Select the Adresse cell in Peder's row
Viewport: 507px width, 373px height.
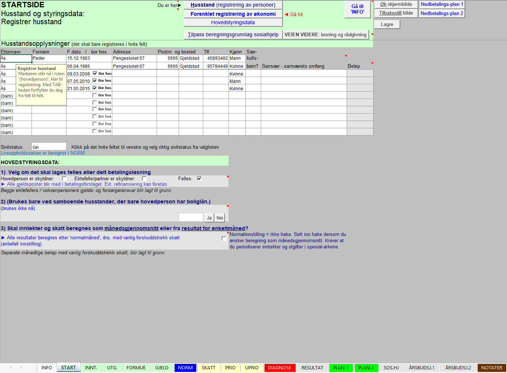click(x=134, y=58)
